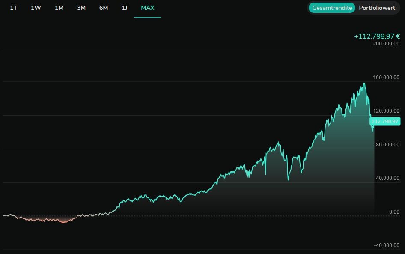Choose the 1M time range tab
The width and height of the screenshot is (405, 254).
pyautogui.click(x=59, y=8)
